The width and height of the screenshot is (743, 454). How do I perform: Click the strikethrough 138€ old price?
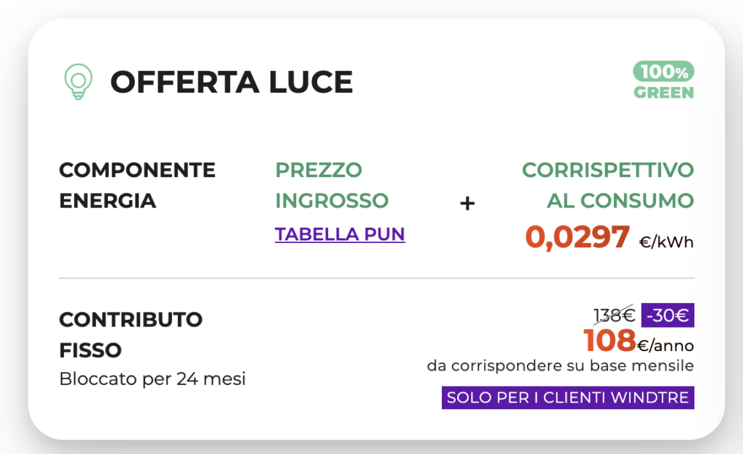click(614, 315)
